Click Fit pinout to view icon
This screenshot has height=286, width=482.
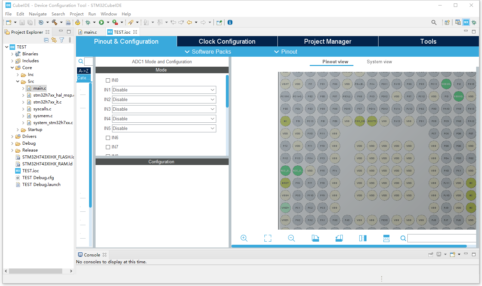coord(268,238)
